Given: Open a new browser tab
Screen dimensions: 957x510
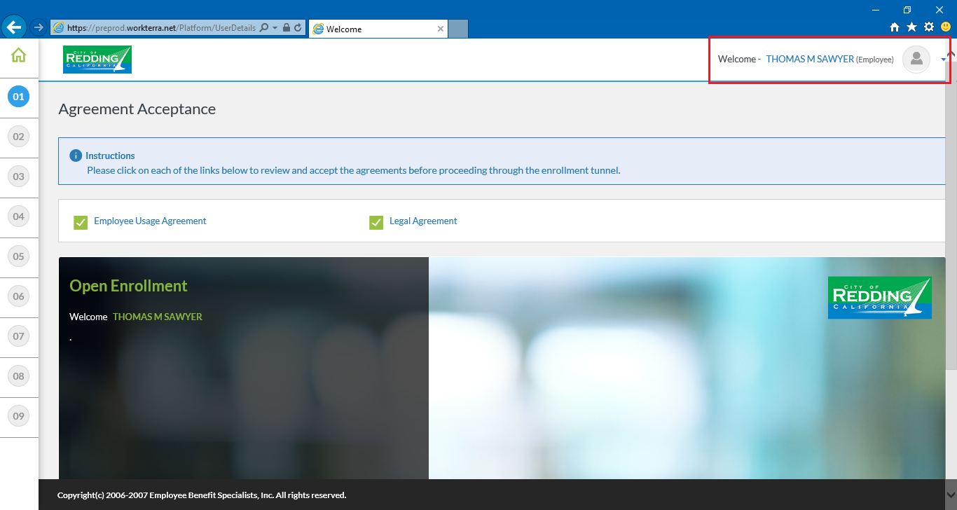Looking at the screenshot, I should [x=458, y=29].
